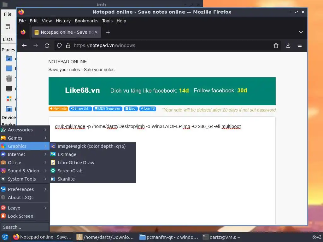
Task: Expand Games submenu
Action: click(25, 138)
